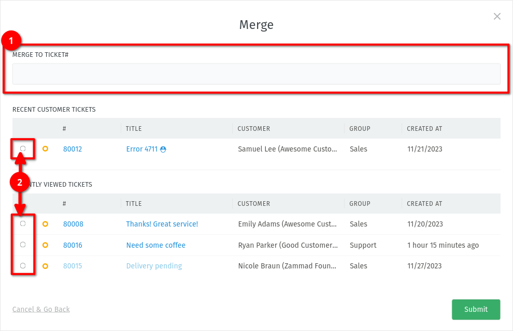Select radio button for ticket 80012
Viewport: 513px width, 331px height.
23,149
